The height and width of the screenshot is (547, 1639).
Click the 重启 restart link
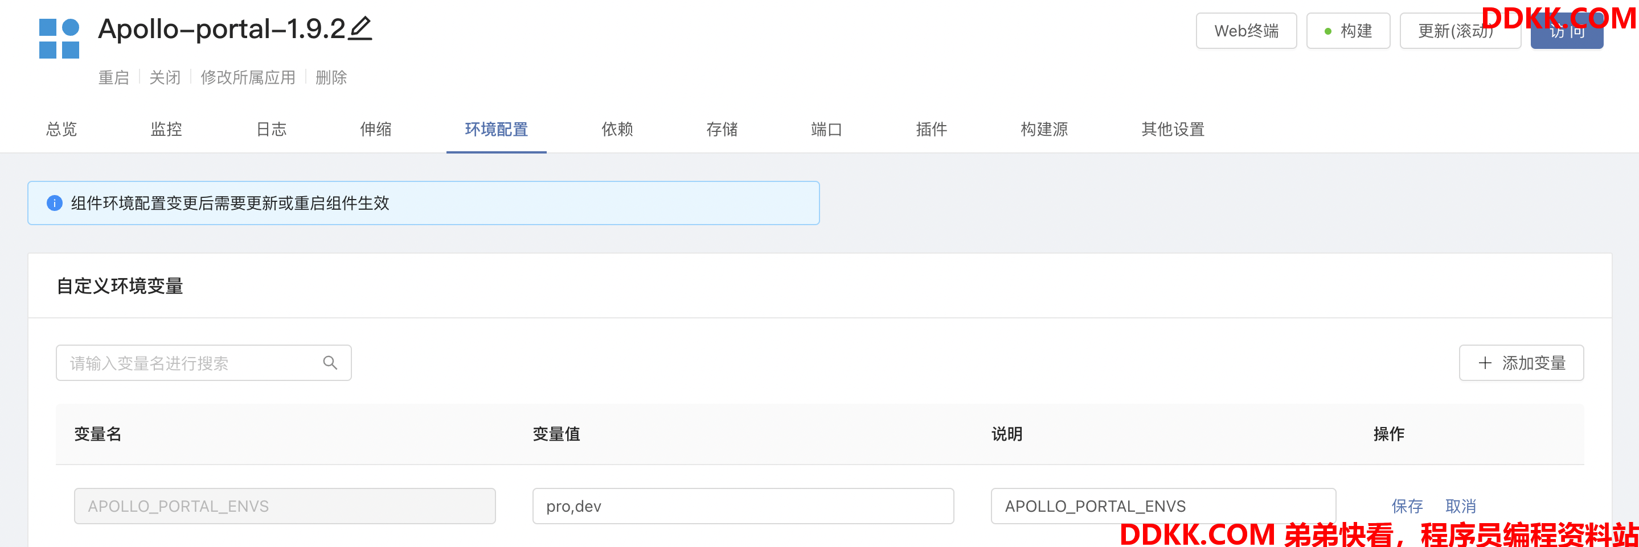[x=113, y=77]
